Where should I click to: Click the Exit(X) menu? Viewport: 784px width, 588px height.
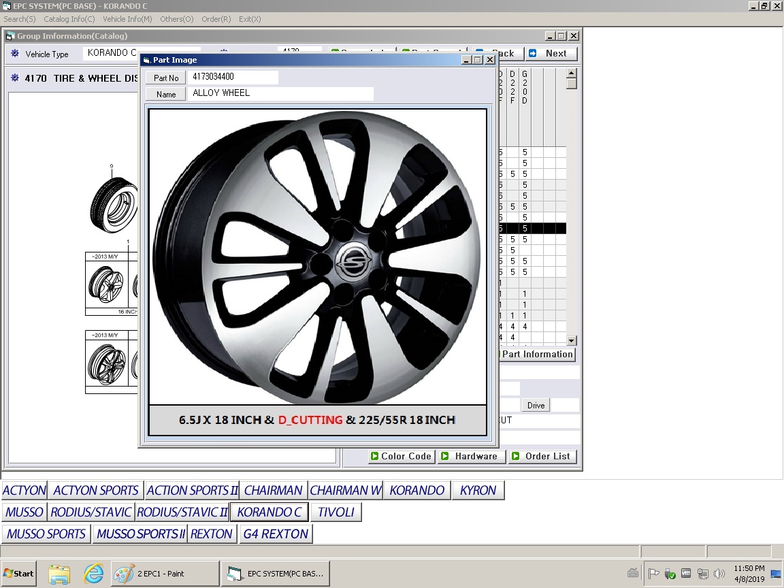(x=250, y=19)
